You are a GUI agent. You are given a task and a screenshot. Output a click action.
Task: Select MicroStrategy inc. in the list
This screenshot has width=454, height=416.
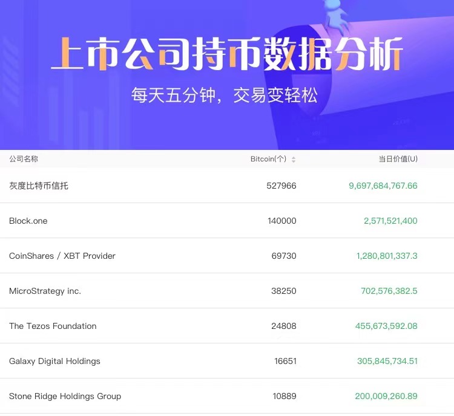pos(45,291)
